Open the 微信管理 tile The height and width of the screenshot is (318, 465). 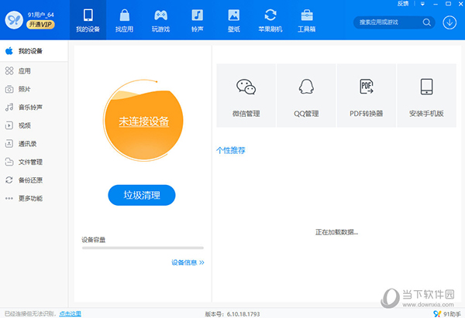pos(246,95)
